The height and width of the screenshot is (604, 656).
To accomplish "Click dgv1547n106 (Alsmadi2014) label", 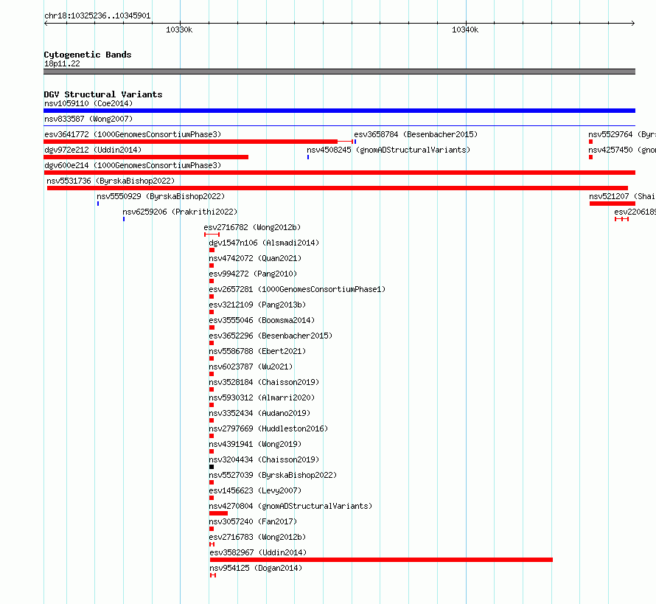I will click(264, 243).
